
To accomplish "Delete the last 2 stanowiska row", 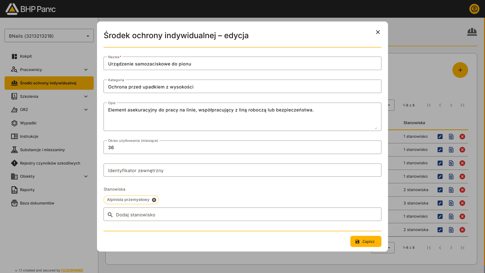I will (x=462, y=230).
